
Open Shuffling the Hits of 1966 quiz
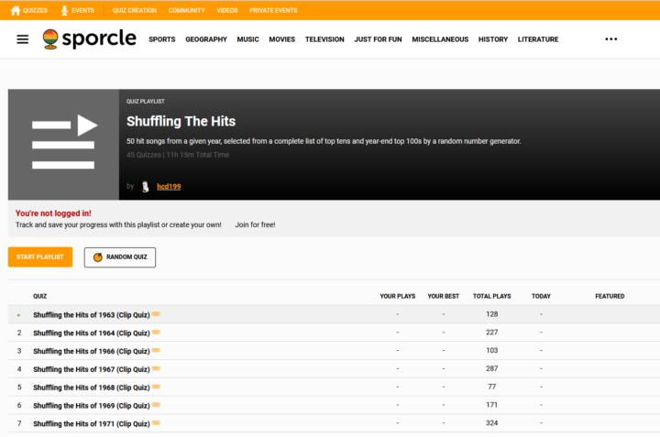92,351
